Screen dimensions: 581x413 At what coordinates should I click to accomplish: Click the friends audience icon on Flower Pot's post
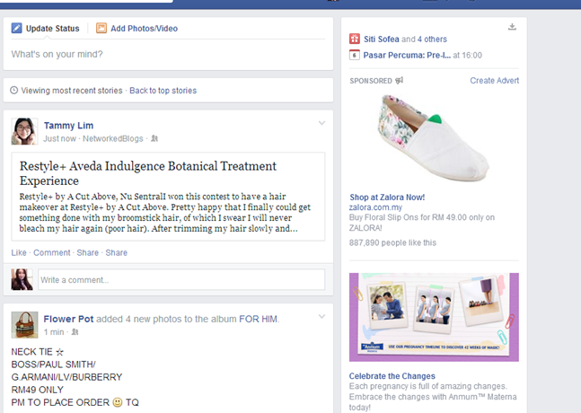[75, 332]
